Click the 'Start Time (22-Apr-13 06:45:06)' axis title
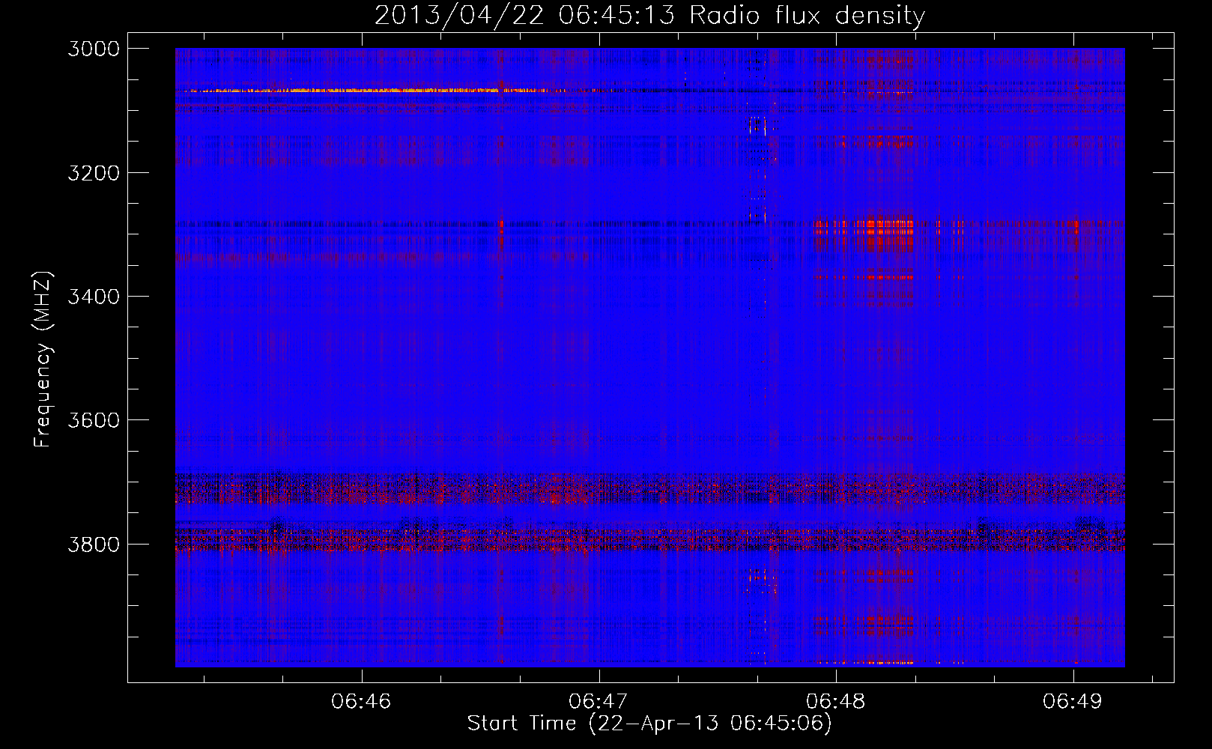This screenshot has width=1212, height=749. tap(649, 724)
